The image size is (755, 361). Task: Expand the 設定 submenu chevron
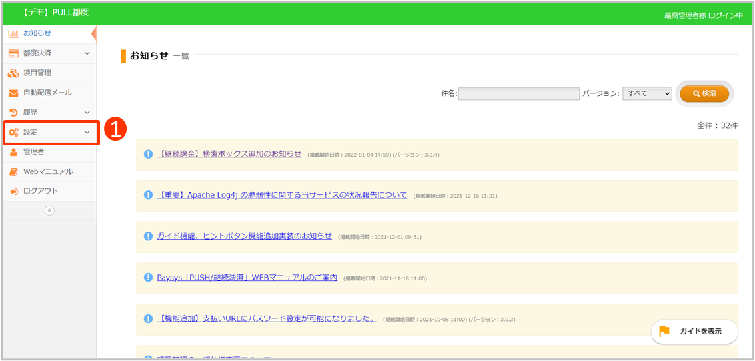(x=87, y=133)
